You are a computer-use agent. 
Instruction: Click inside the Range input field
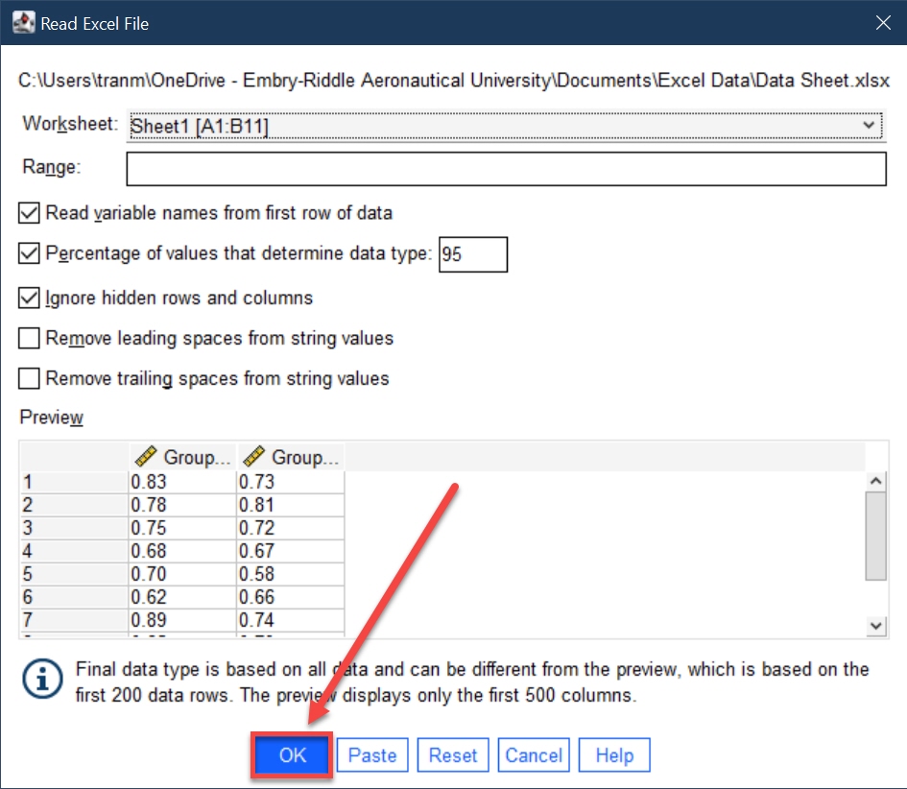(506, 169)
